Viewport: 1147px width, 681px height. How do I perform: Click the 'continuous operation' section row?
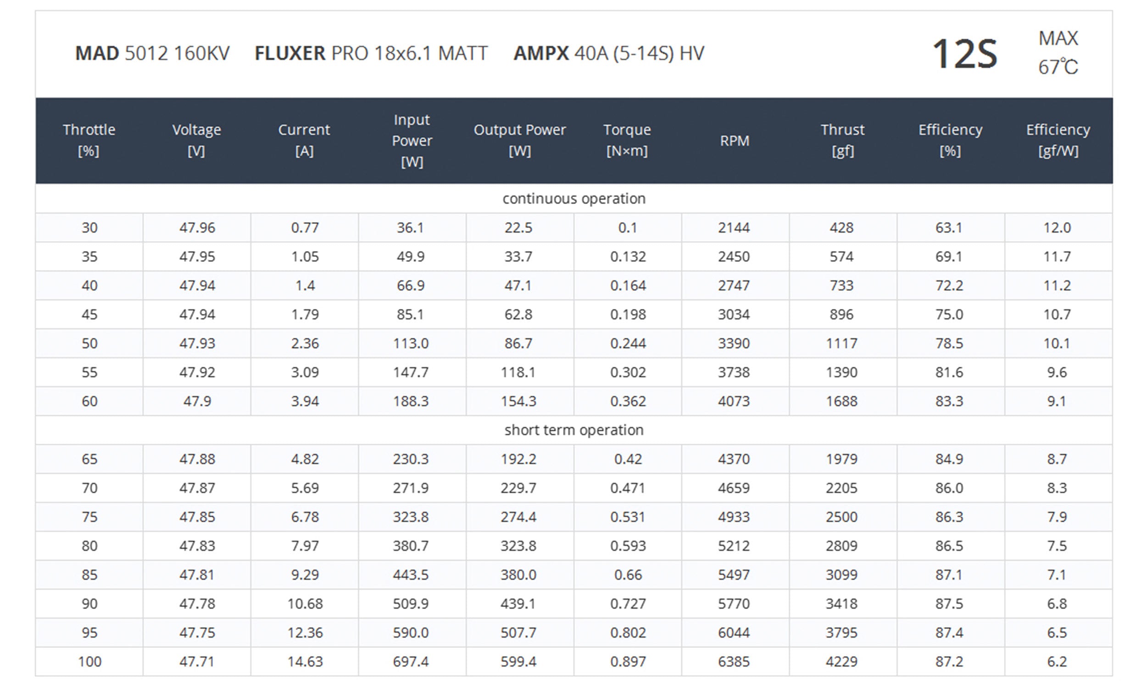coord(573,199)
